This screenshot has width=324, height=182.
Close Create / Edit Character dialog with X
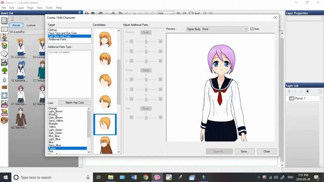coord(275,18)
